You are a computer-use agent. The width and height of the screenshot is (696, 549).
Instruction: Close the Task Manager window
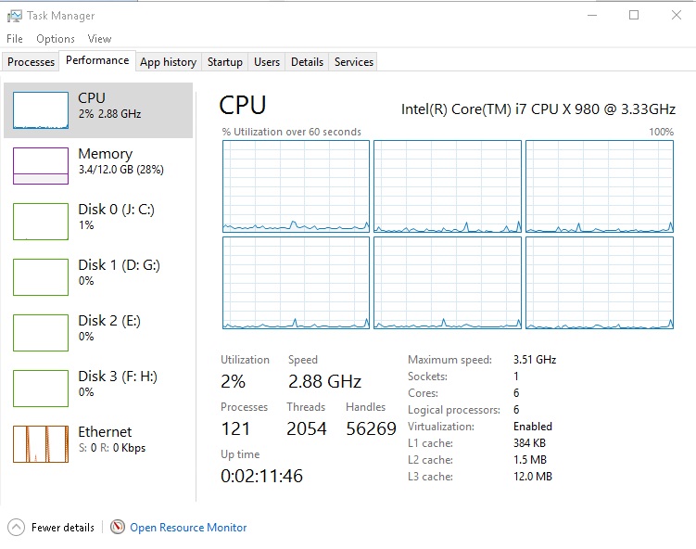(676, 16)
